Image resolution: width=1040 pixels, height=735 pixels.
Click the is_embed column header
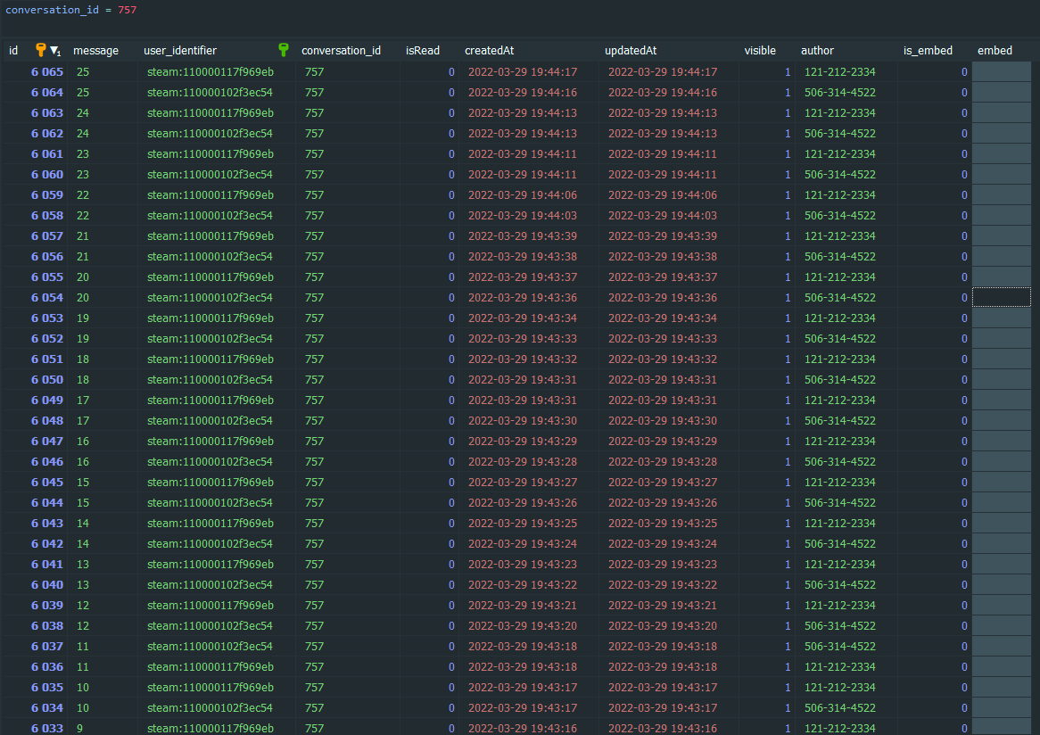click(928, 50)
